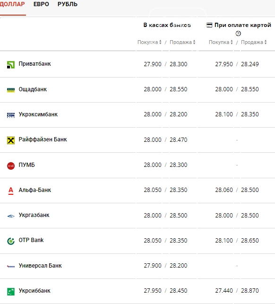This screenshot has height=304, width=275.
Task: Sort by card payment Покупка column
Action: click(x=221, y=42)
